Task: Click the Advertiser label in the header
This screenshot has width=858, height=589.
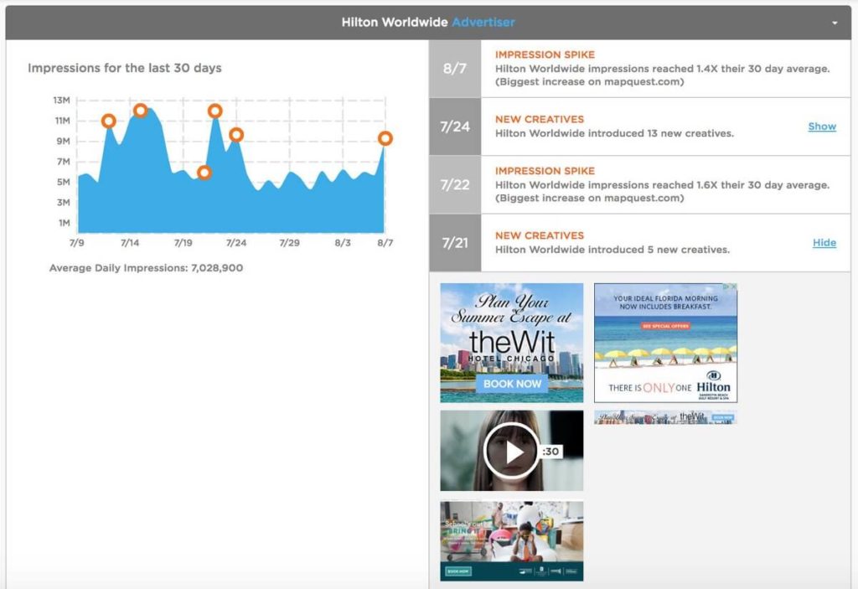Action: pos(483,23)
